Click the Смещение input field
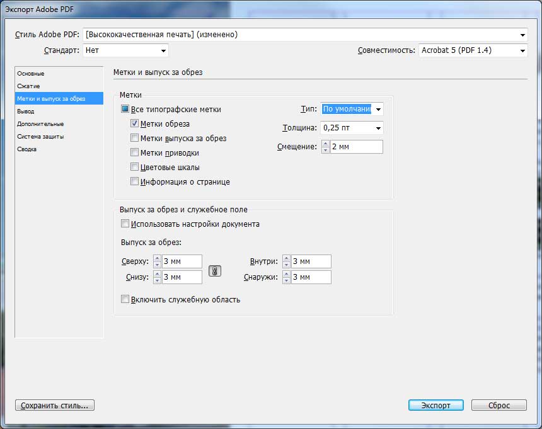 356,146
